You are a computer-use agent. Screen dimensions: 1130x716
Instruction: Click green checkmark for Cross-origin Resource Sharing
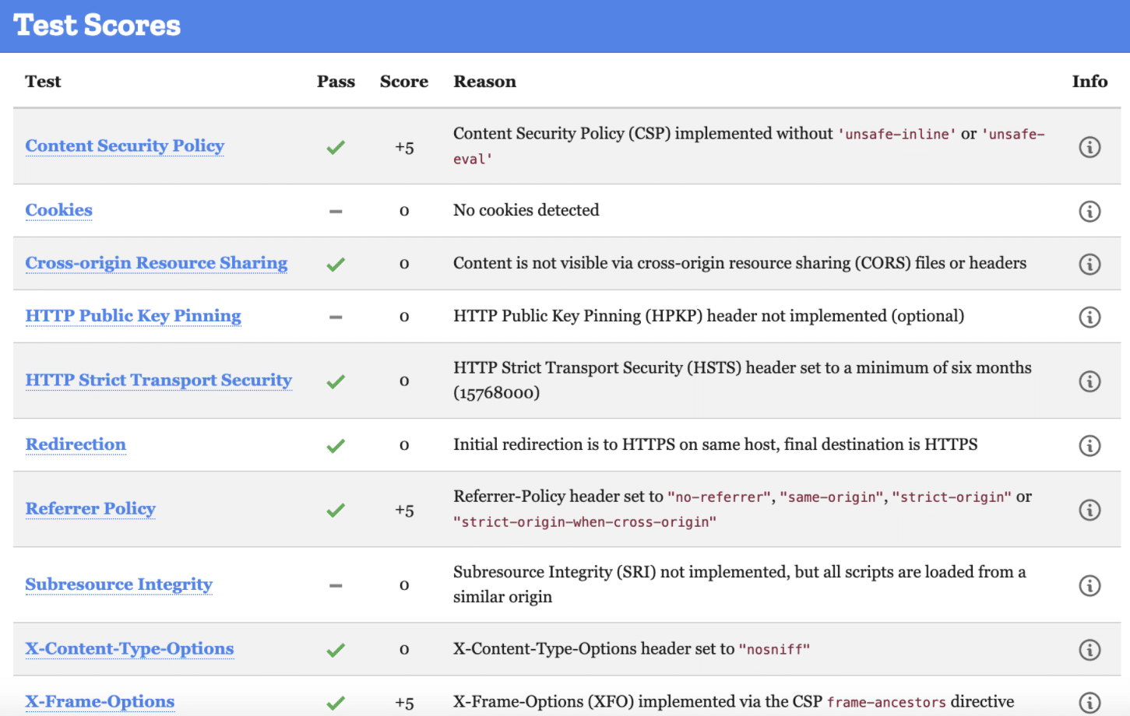click(x=336, y=264)
